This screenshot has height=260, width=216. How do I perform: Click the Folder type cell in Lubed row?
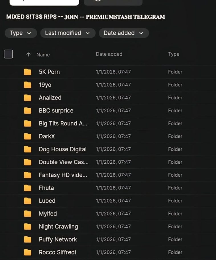click(175, 201)
